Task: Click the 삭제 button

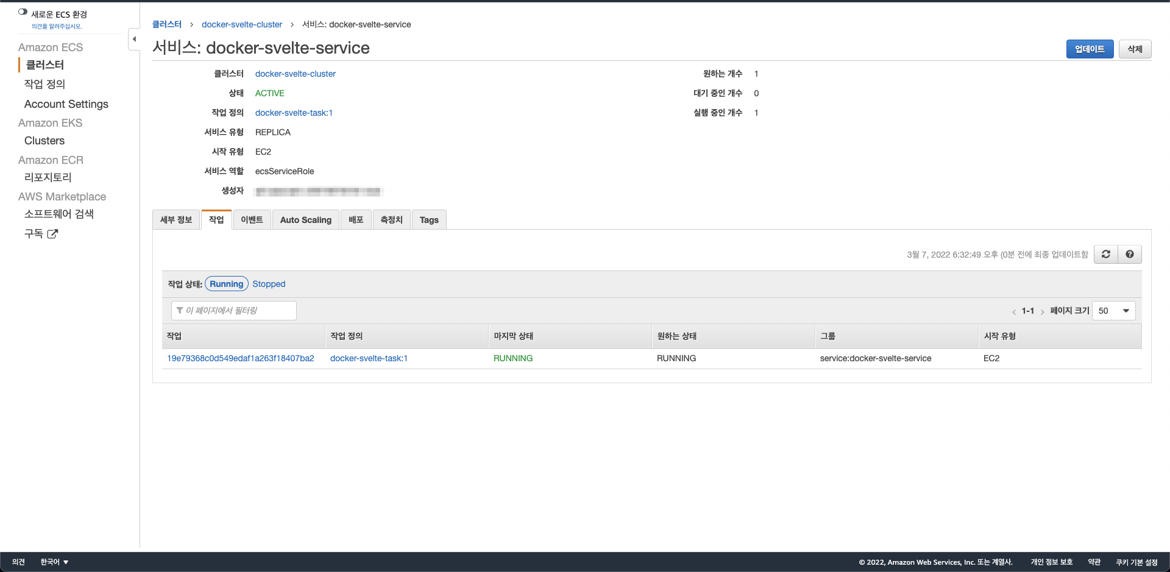Action: (x=1135, y=49)
